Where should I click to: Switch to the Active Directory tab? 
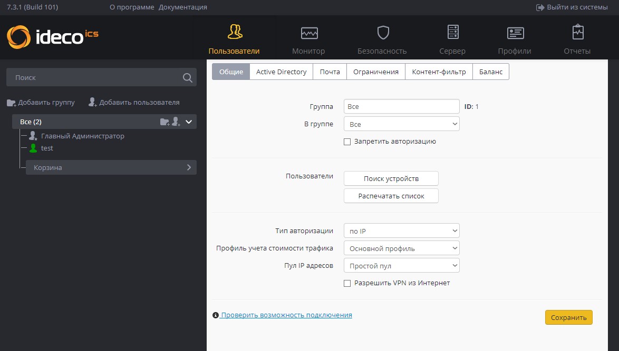click(x=281, y=72)
